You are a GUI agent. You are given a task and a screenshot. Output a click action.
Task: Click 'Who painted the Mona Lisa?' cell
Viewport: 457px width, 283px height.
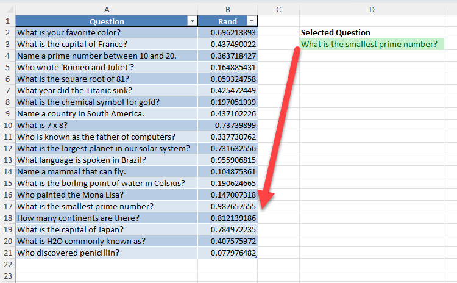pos(107,195)
